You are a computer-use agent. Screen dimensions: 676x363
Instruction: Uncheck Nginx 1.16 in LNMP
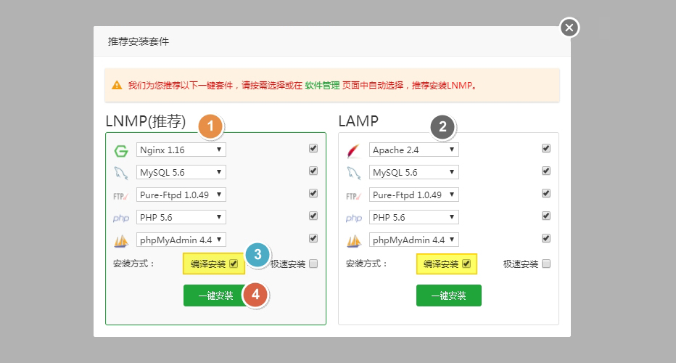click(x=313, y=148)
